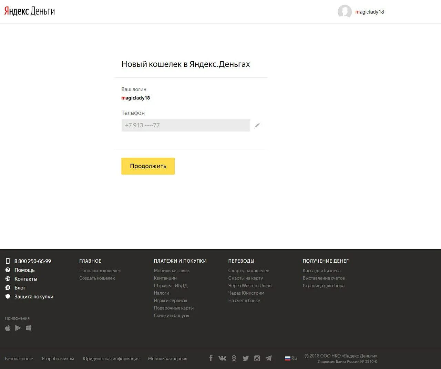
Task: Open the Facebook social icon
Action: coord(211,358)
